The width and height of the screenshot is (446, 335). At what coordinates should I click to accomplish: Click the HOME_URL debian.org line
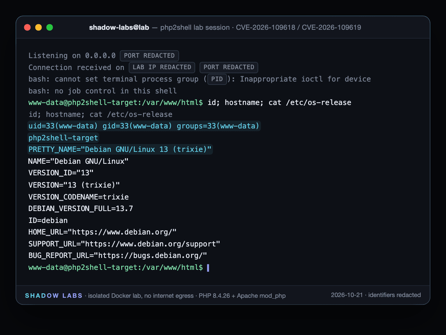(103, 232)
